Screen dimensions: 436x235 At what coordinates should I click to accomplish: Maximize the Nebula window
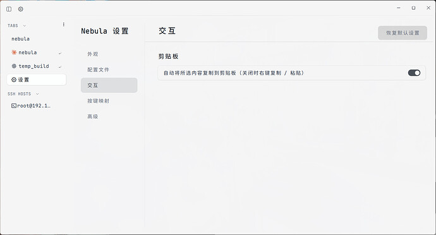(x=413, y=8)
